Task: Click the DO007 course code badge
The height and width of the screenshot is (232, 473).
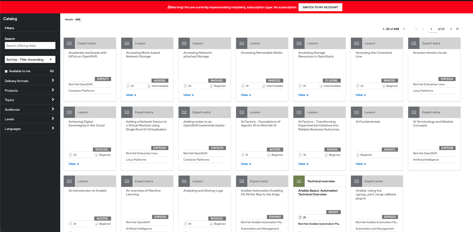Action: [x=333, y=212]
